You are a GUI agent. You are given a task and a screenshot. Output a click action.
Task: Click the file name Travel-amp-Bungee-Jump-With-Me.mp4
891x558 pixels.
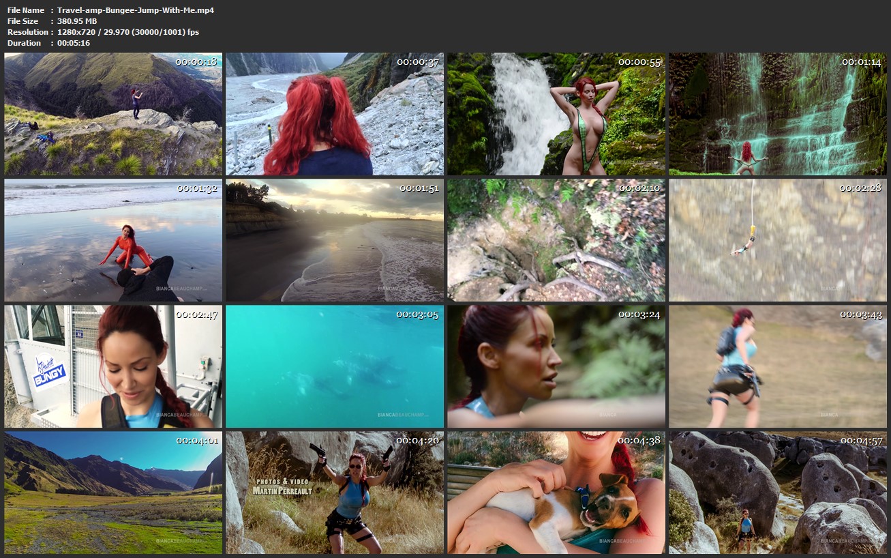tap(136, 10)
